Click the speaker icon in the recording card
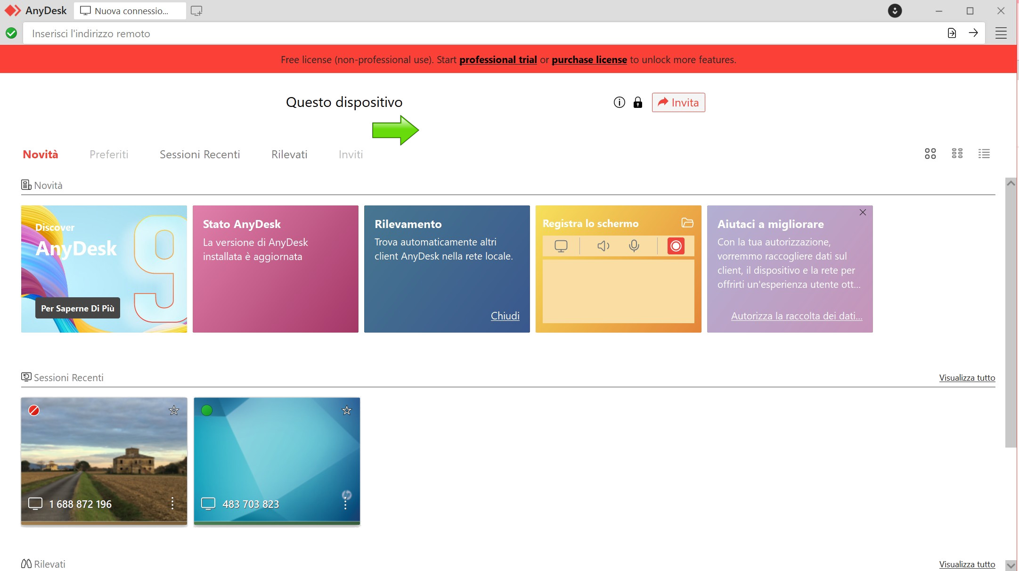Screen dimensions: 1019x571 point(603,245)
